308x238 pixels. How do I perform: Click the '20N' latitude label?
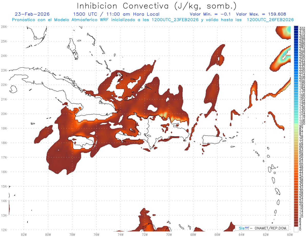tap(4, 114)
